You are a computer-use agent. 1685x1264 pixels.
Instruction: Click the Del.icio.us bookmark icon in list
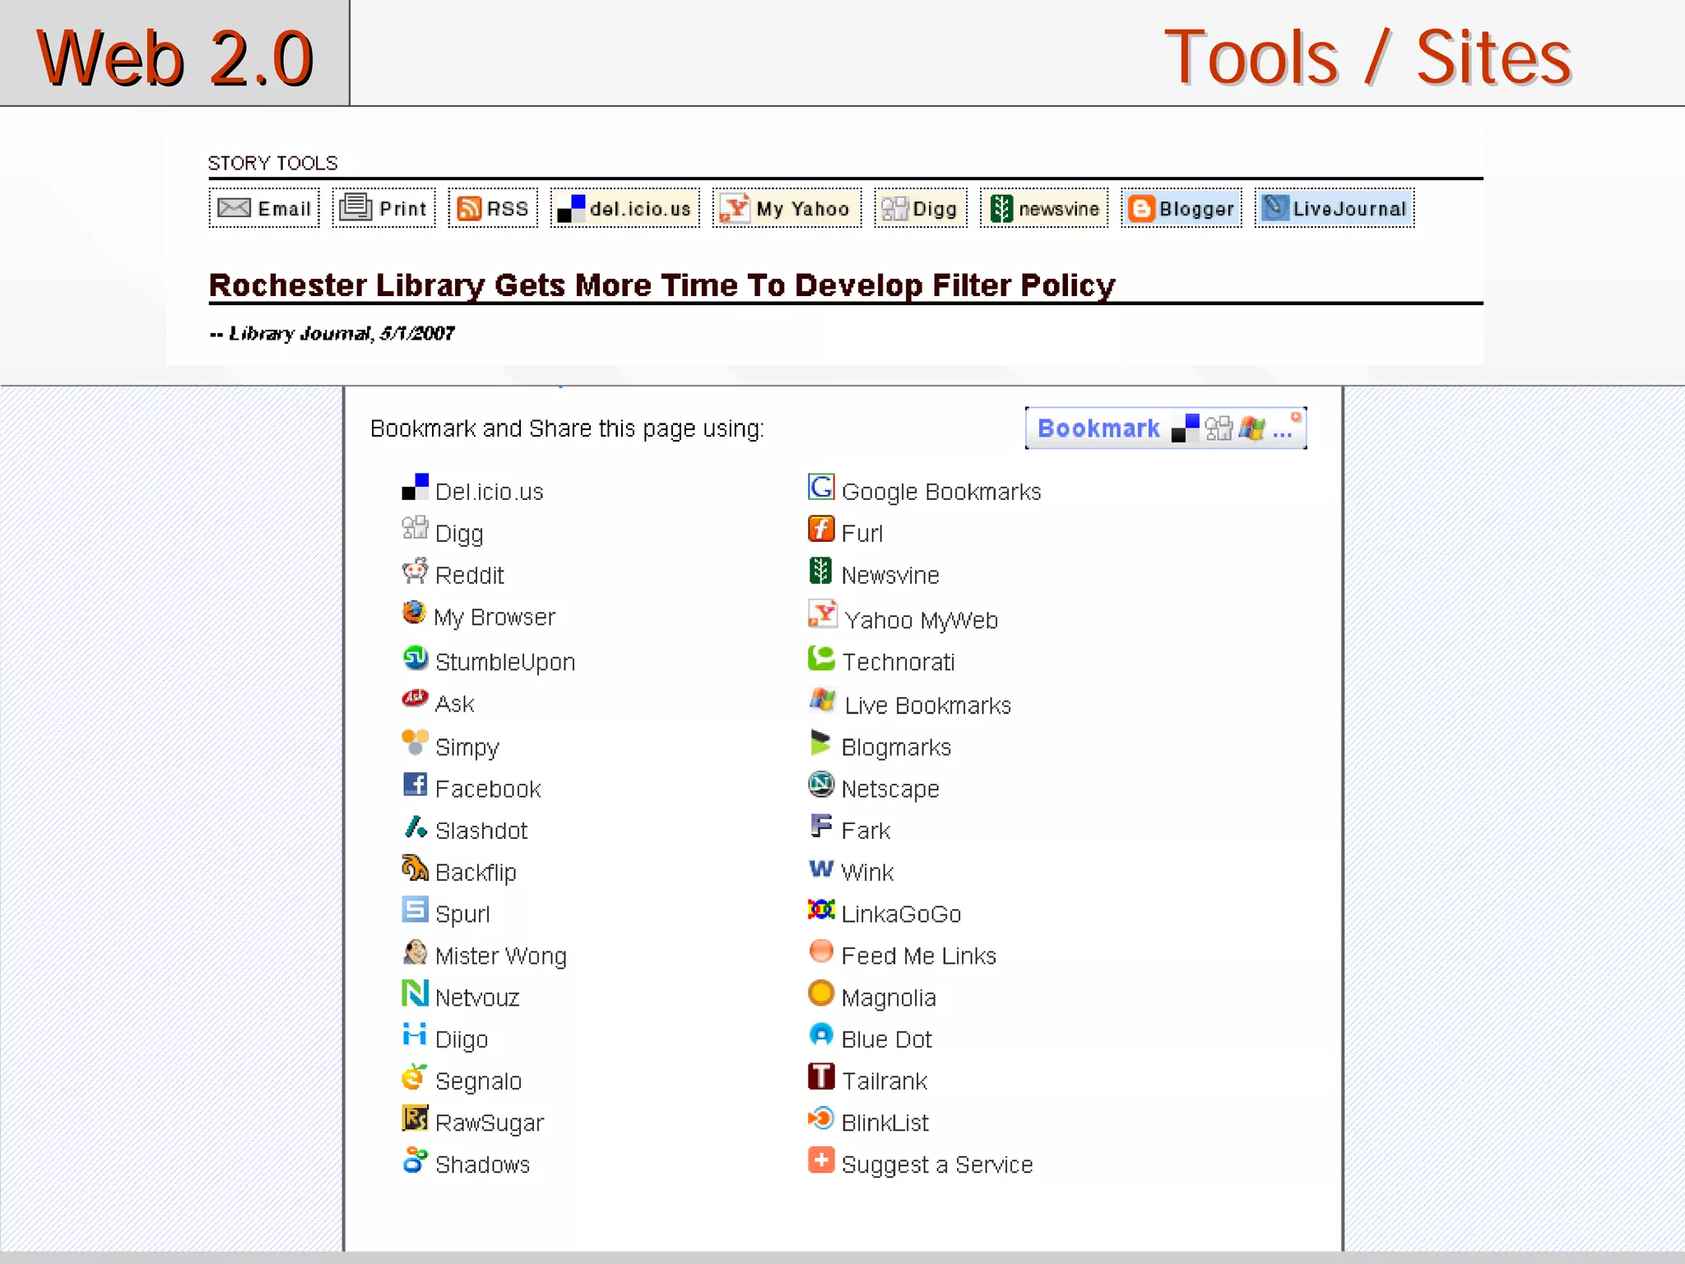coord(415,487)
